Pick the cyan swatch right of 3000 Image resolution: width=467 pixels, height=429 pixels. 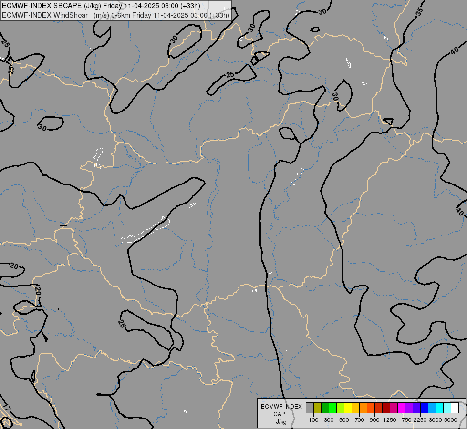tap(440, 408)
